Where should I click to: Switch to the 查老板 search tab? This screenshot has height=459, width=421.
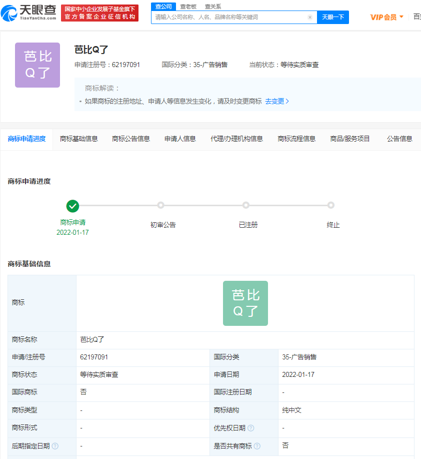[188, 7]
